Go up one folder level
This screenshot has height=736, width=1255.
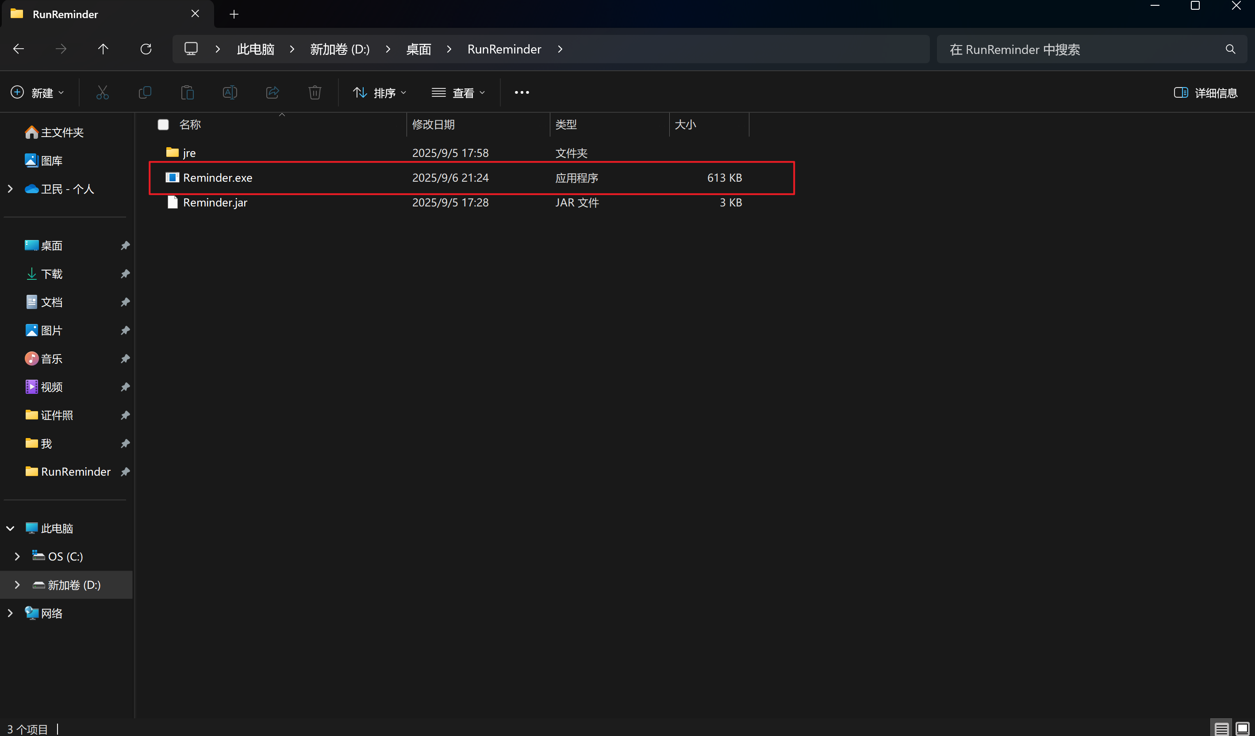click(x=103, y=49)
